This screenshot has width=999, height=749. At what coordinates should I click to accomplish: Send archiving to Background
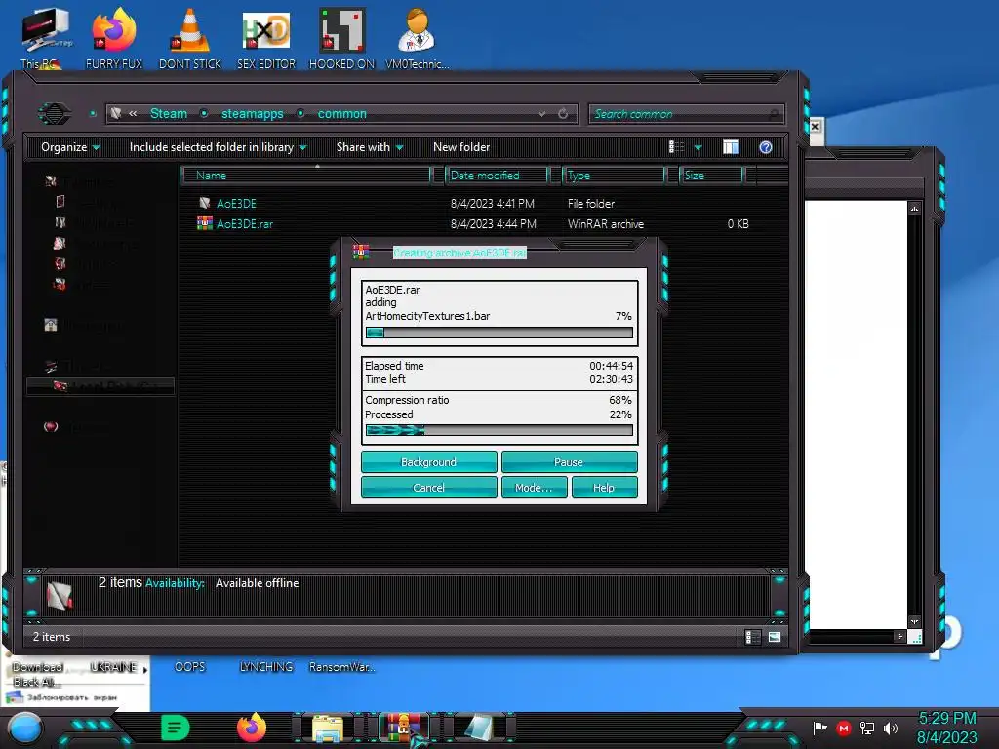click(x=429, y=461)
